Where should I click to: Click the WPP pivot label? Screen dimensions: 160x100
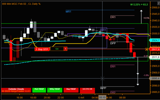(103, 88)
